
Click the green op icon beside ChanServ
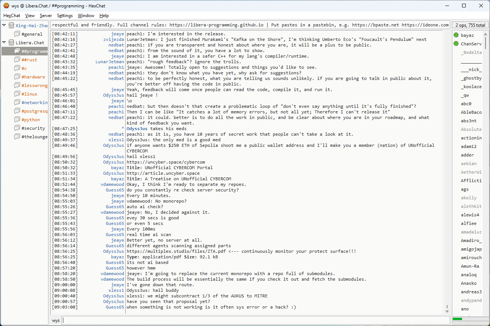[x=456, y=44]
